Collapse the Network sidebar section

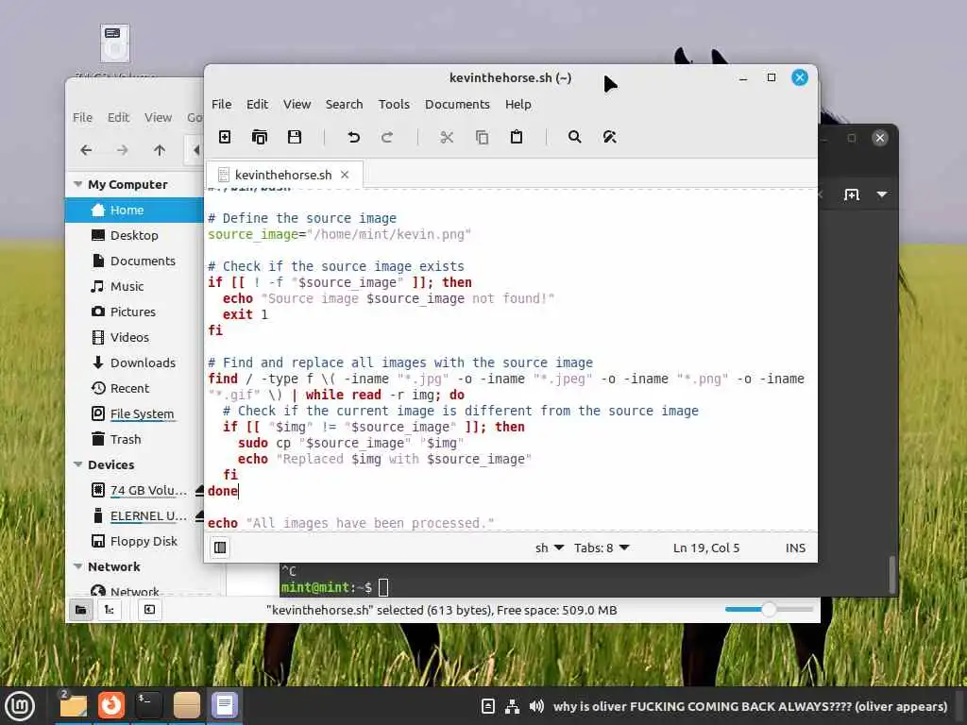77,566
